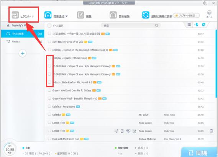This screenshot has height=157, width=218.
Task: Click the undo arrow icon in bottom bar
Action: click(x=120, y=154)
